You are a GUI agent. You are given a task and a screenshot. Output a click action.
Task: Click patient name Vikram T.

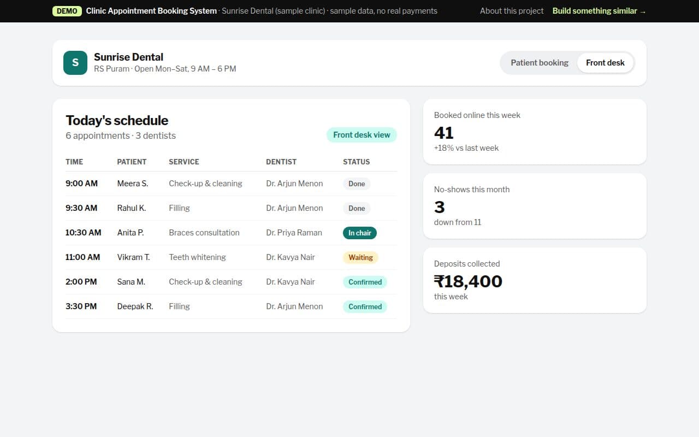click(x=133, y=257)
